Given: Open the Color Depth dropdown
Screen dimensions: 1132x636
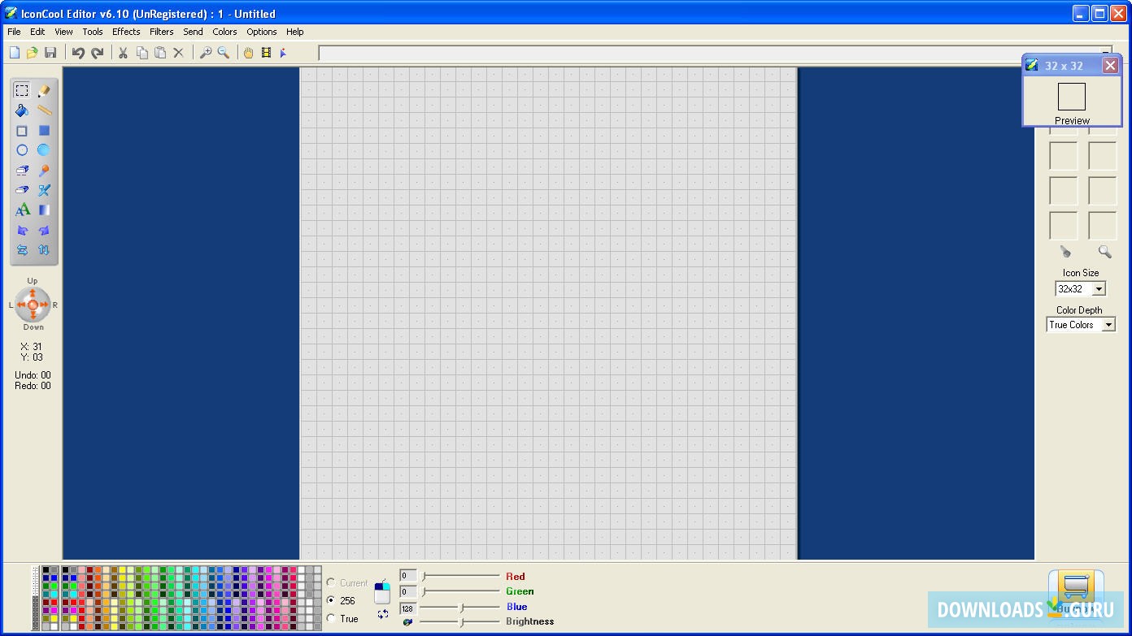Looking at the screenshot, I should [x=1108, y=325].
